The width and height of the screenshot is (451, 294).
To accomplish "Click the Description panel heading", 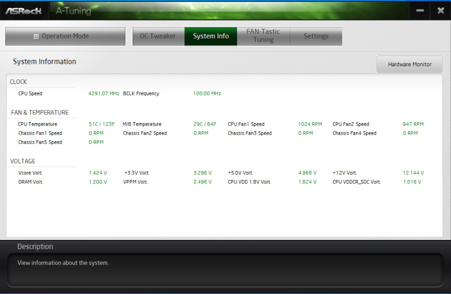I will tap(35, 247).
